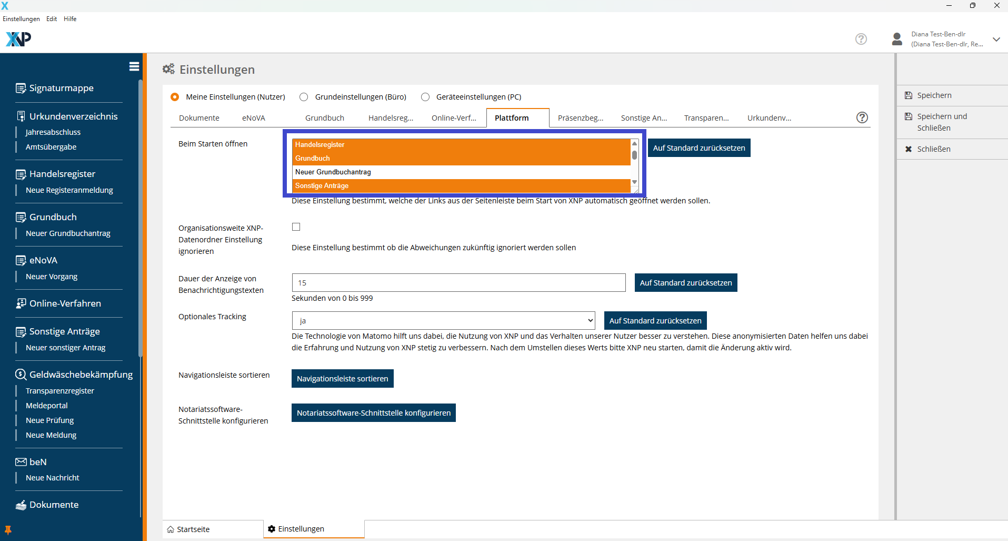Open Geldwäschebekämpfung section in sidebar

81,375
